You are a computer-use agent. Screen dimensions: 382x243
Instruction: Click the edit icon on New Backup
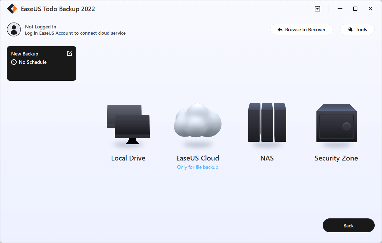(69, 53)
